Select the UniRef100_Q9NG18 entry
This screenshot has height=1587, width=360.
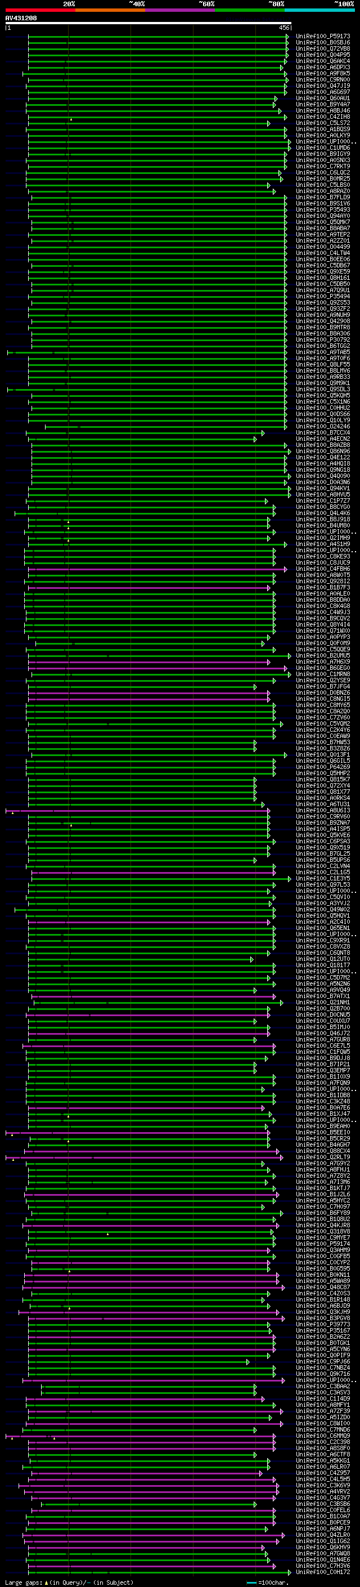click(x=323, y=470)
